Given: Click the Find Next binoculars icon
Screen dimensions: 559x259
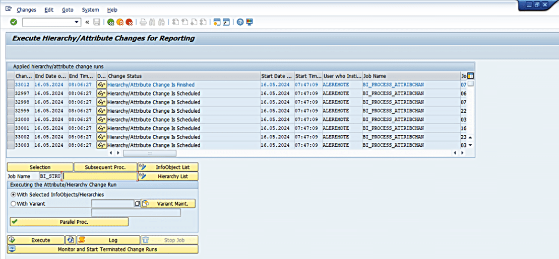Looking at the screenshot, I should click(161, 23).
